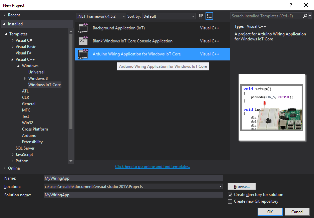Click the Solution name input field
314x218 pixels.
click(133, 195)
